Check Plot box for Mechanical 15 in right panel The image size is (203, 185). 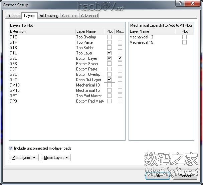coord(184,42)
